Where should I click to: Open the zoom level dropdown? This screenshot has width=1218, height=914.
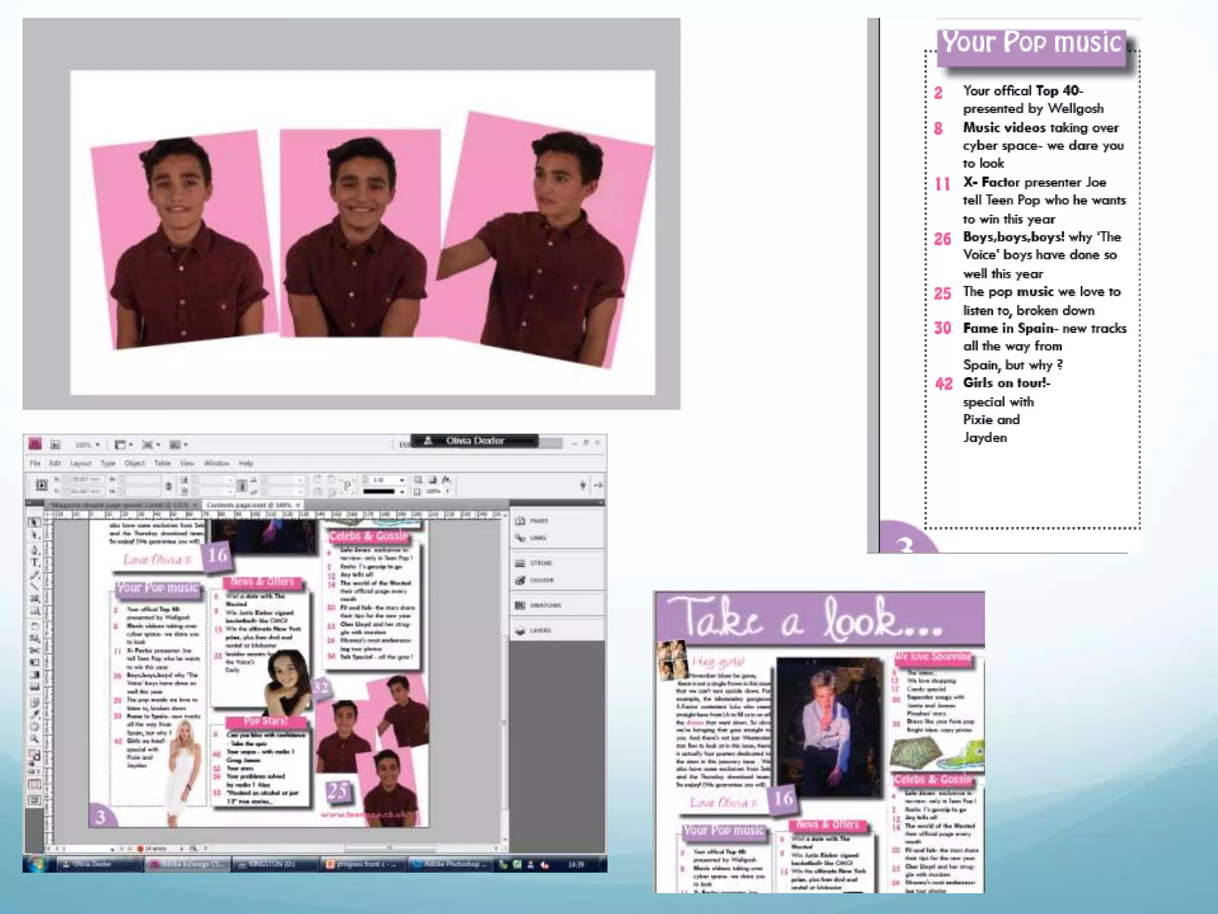(x=98, y=445)
